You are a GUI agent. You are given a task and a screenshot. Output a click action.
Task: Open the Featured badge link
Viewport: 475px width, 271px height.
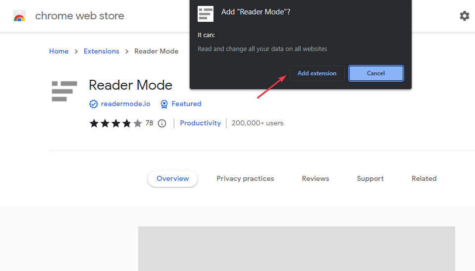186,104
